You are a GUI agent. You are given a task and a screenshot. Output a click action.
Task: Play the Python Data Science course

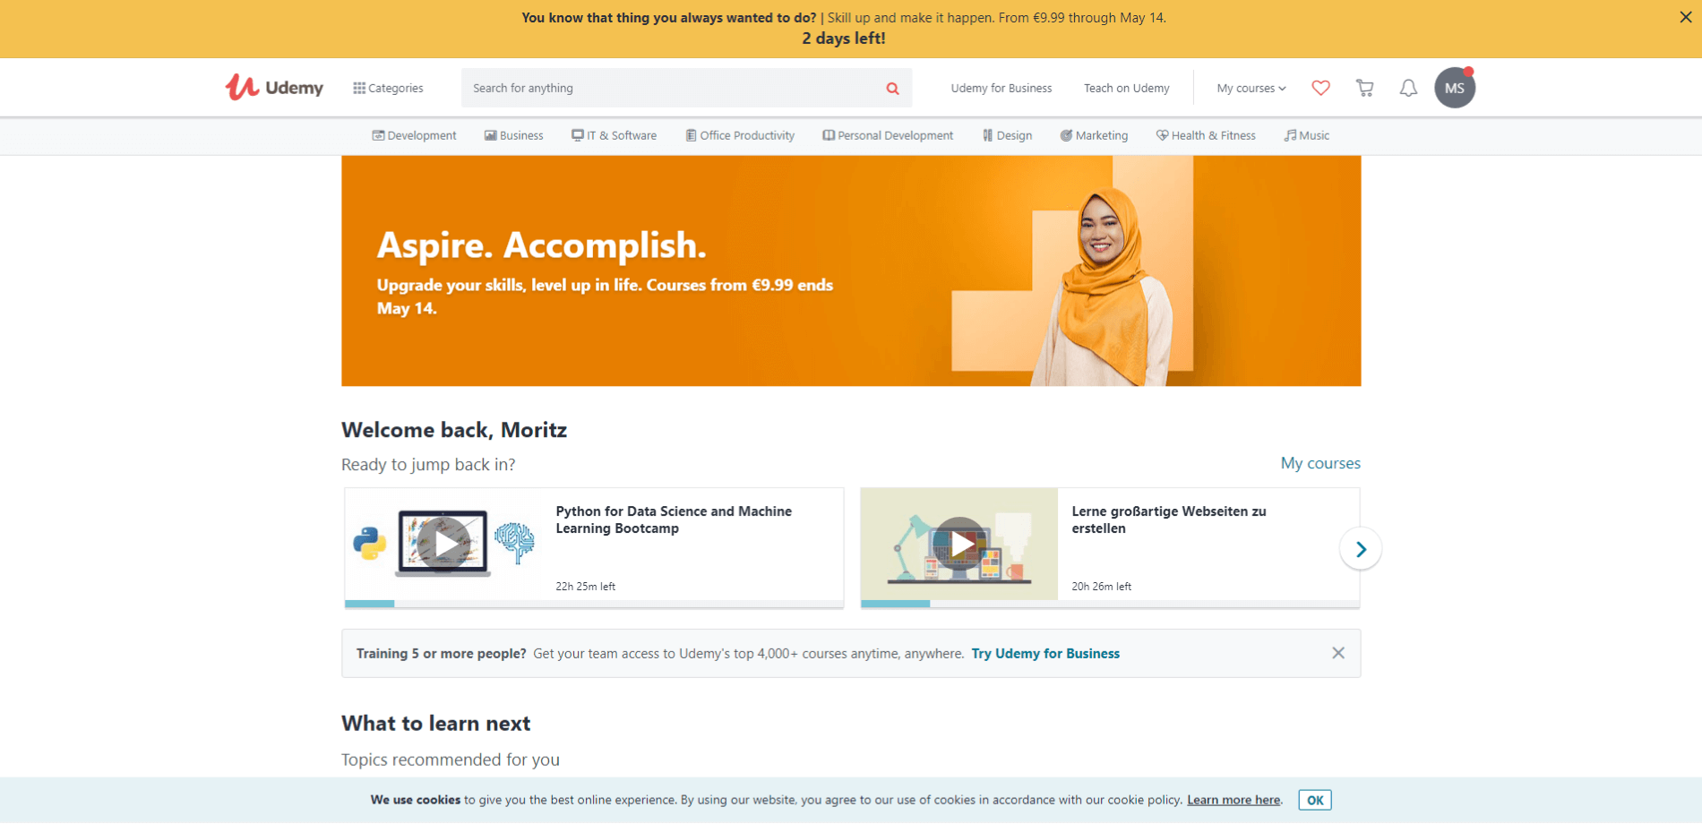(443, 543)
